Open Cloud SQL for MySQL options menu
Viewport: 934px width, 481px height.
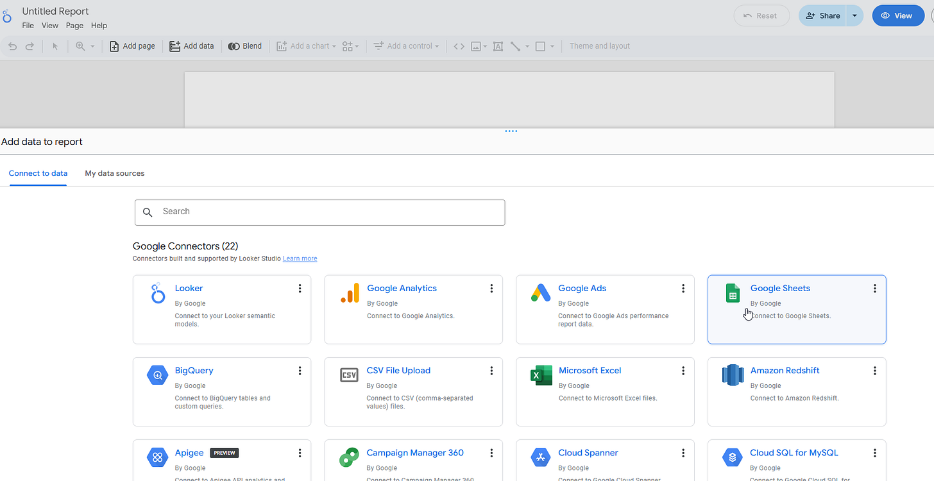(874, 453)
